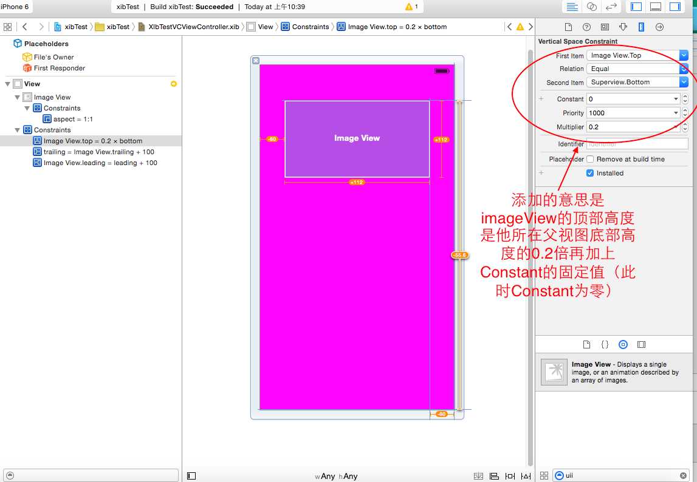This screenshot has width=697, height=482.
Task: Jump to previous issue arrow
Action: (509, 27)
